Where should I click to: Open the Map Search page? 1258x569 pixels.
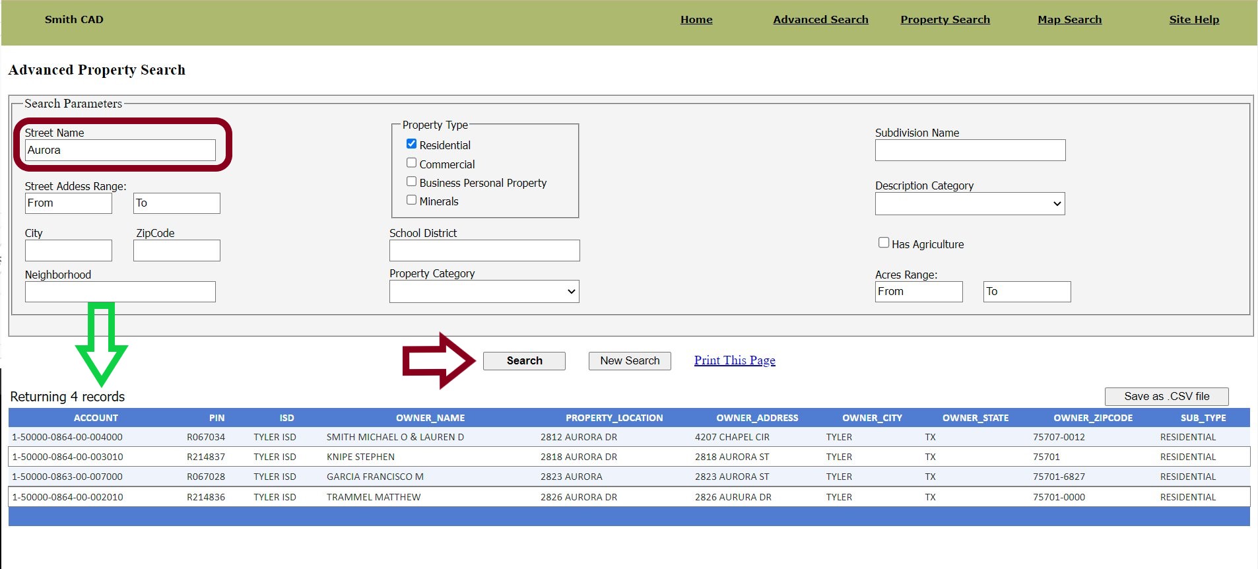tap(1069, 20)
